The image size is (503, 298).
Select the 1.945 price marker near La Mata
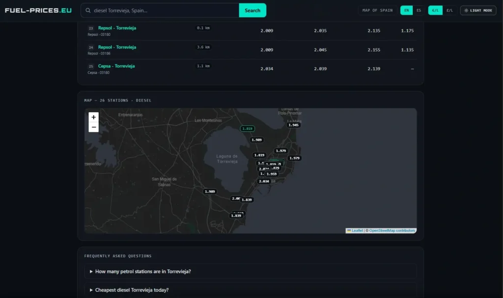coord(294,125)
